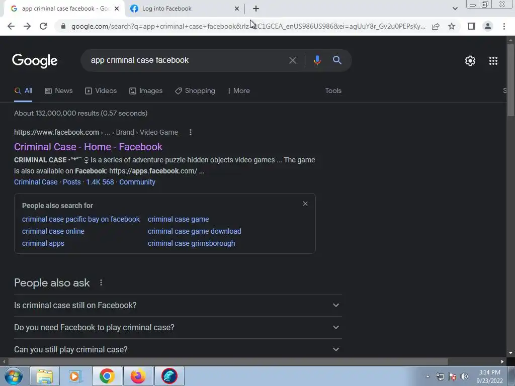Open the taskbar clock showing 3:14 PM
The image size is (515, 386).
(489, 376)
